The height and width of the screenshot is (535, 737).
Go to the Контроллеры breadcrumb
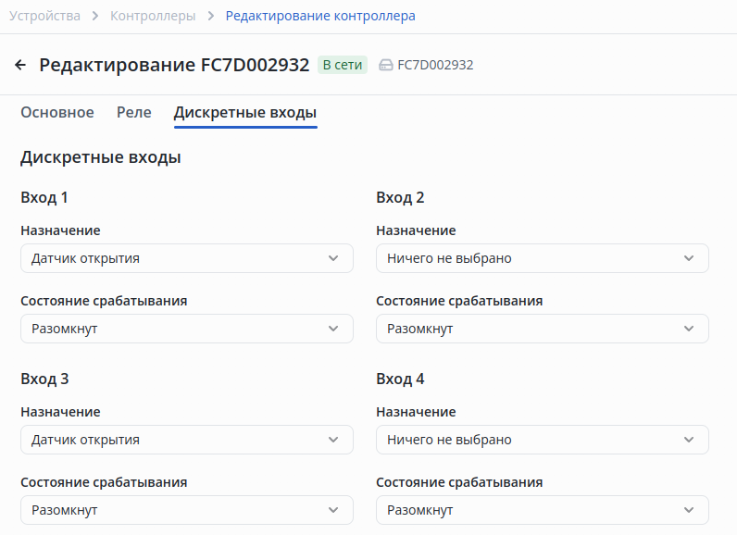click(x=153, y=16)
